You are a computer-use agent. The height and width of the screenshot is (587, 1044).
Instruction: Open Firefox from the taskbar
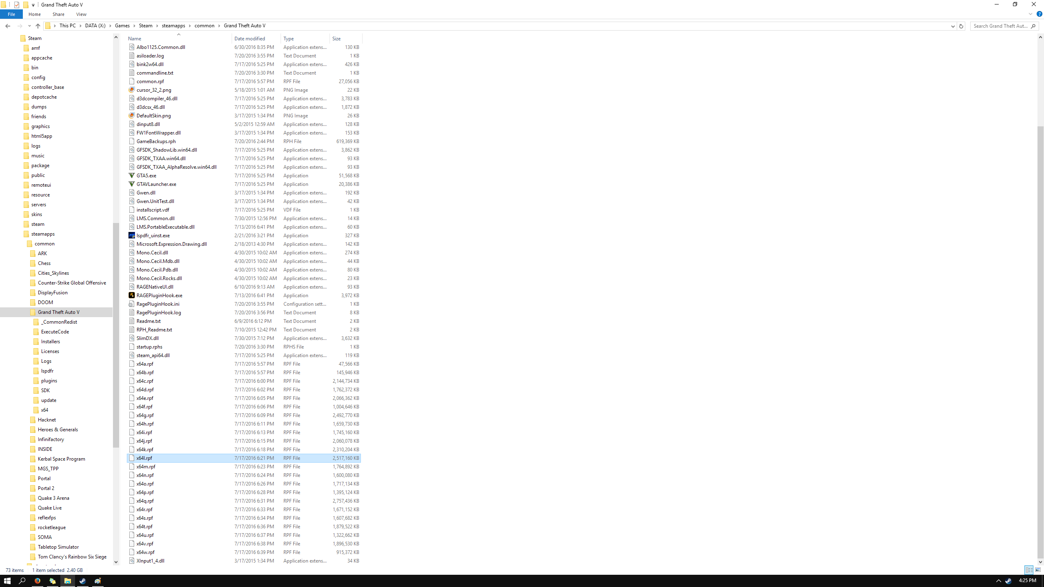(38, 580)
